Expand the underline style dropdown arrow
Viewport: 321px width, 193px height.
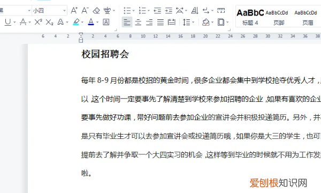pos(14,22)
